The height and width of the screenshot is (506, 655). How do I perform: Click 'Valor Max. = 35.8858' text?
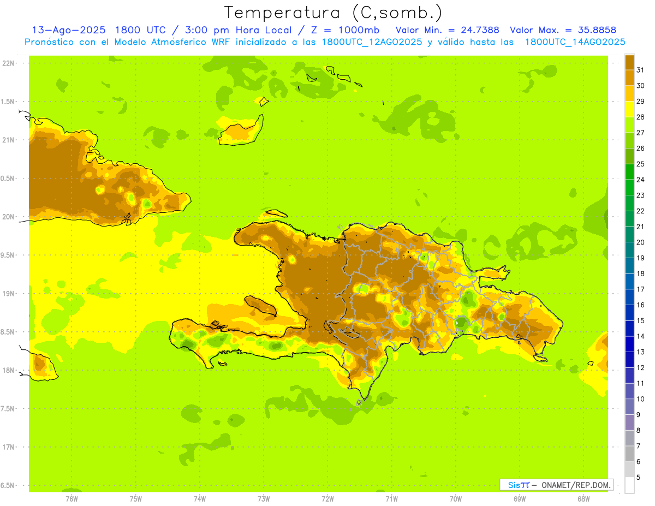pos(563,30)
